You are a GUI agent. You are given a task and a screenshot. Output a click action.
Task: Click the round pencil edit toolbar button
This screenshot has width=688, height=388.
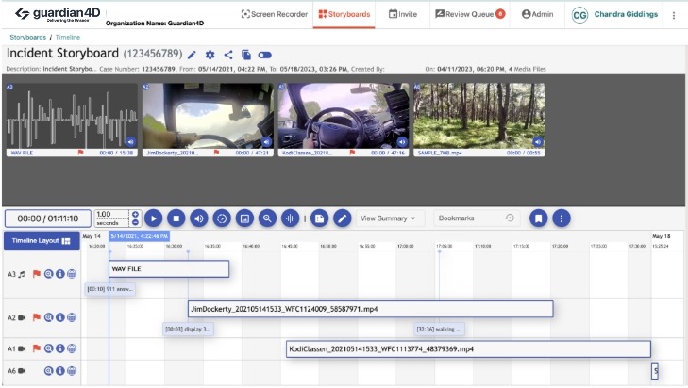click(x=343, y=218)
